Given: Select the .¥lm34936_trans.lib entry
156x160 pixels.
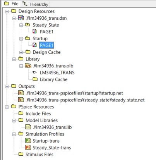Looking at the screenshot, I should [x=52, y=127].
